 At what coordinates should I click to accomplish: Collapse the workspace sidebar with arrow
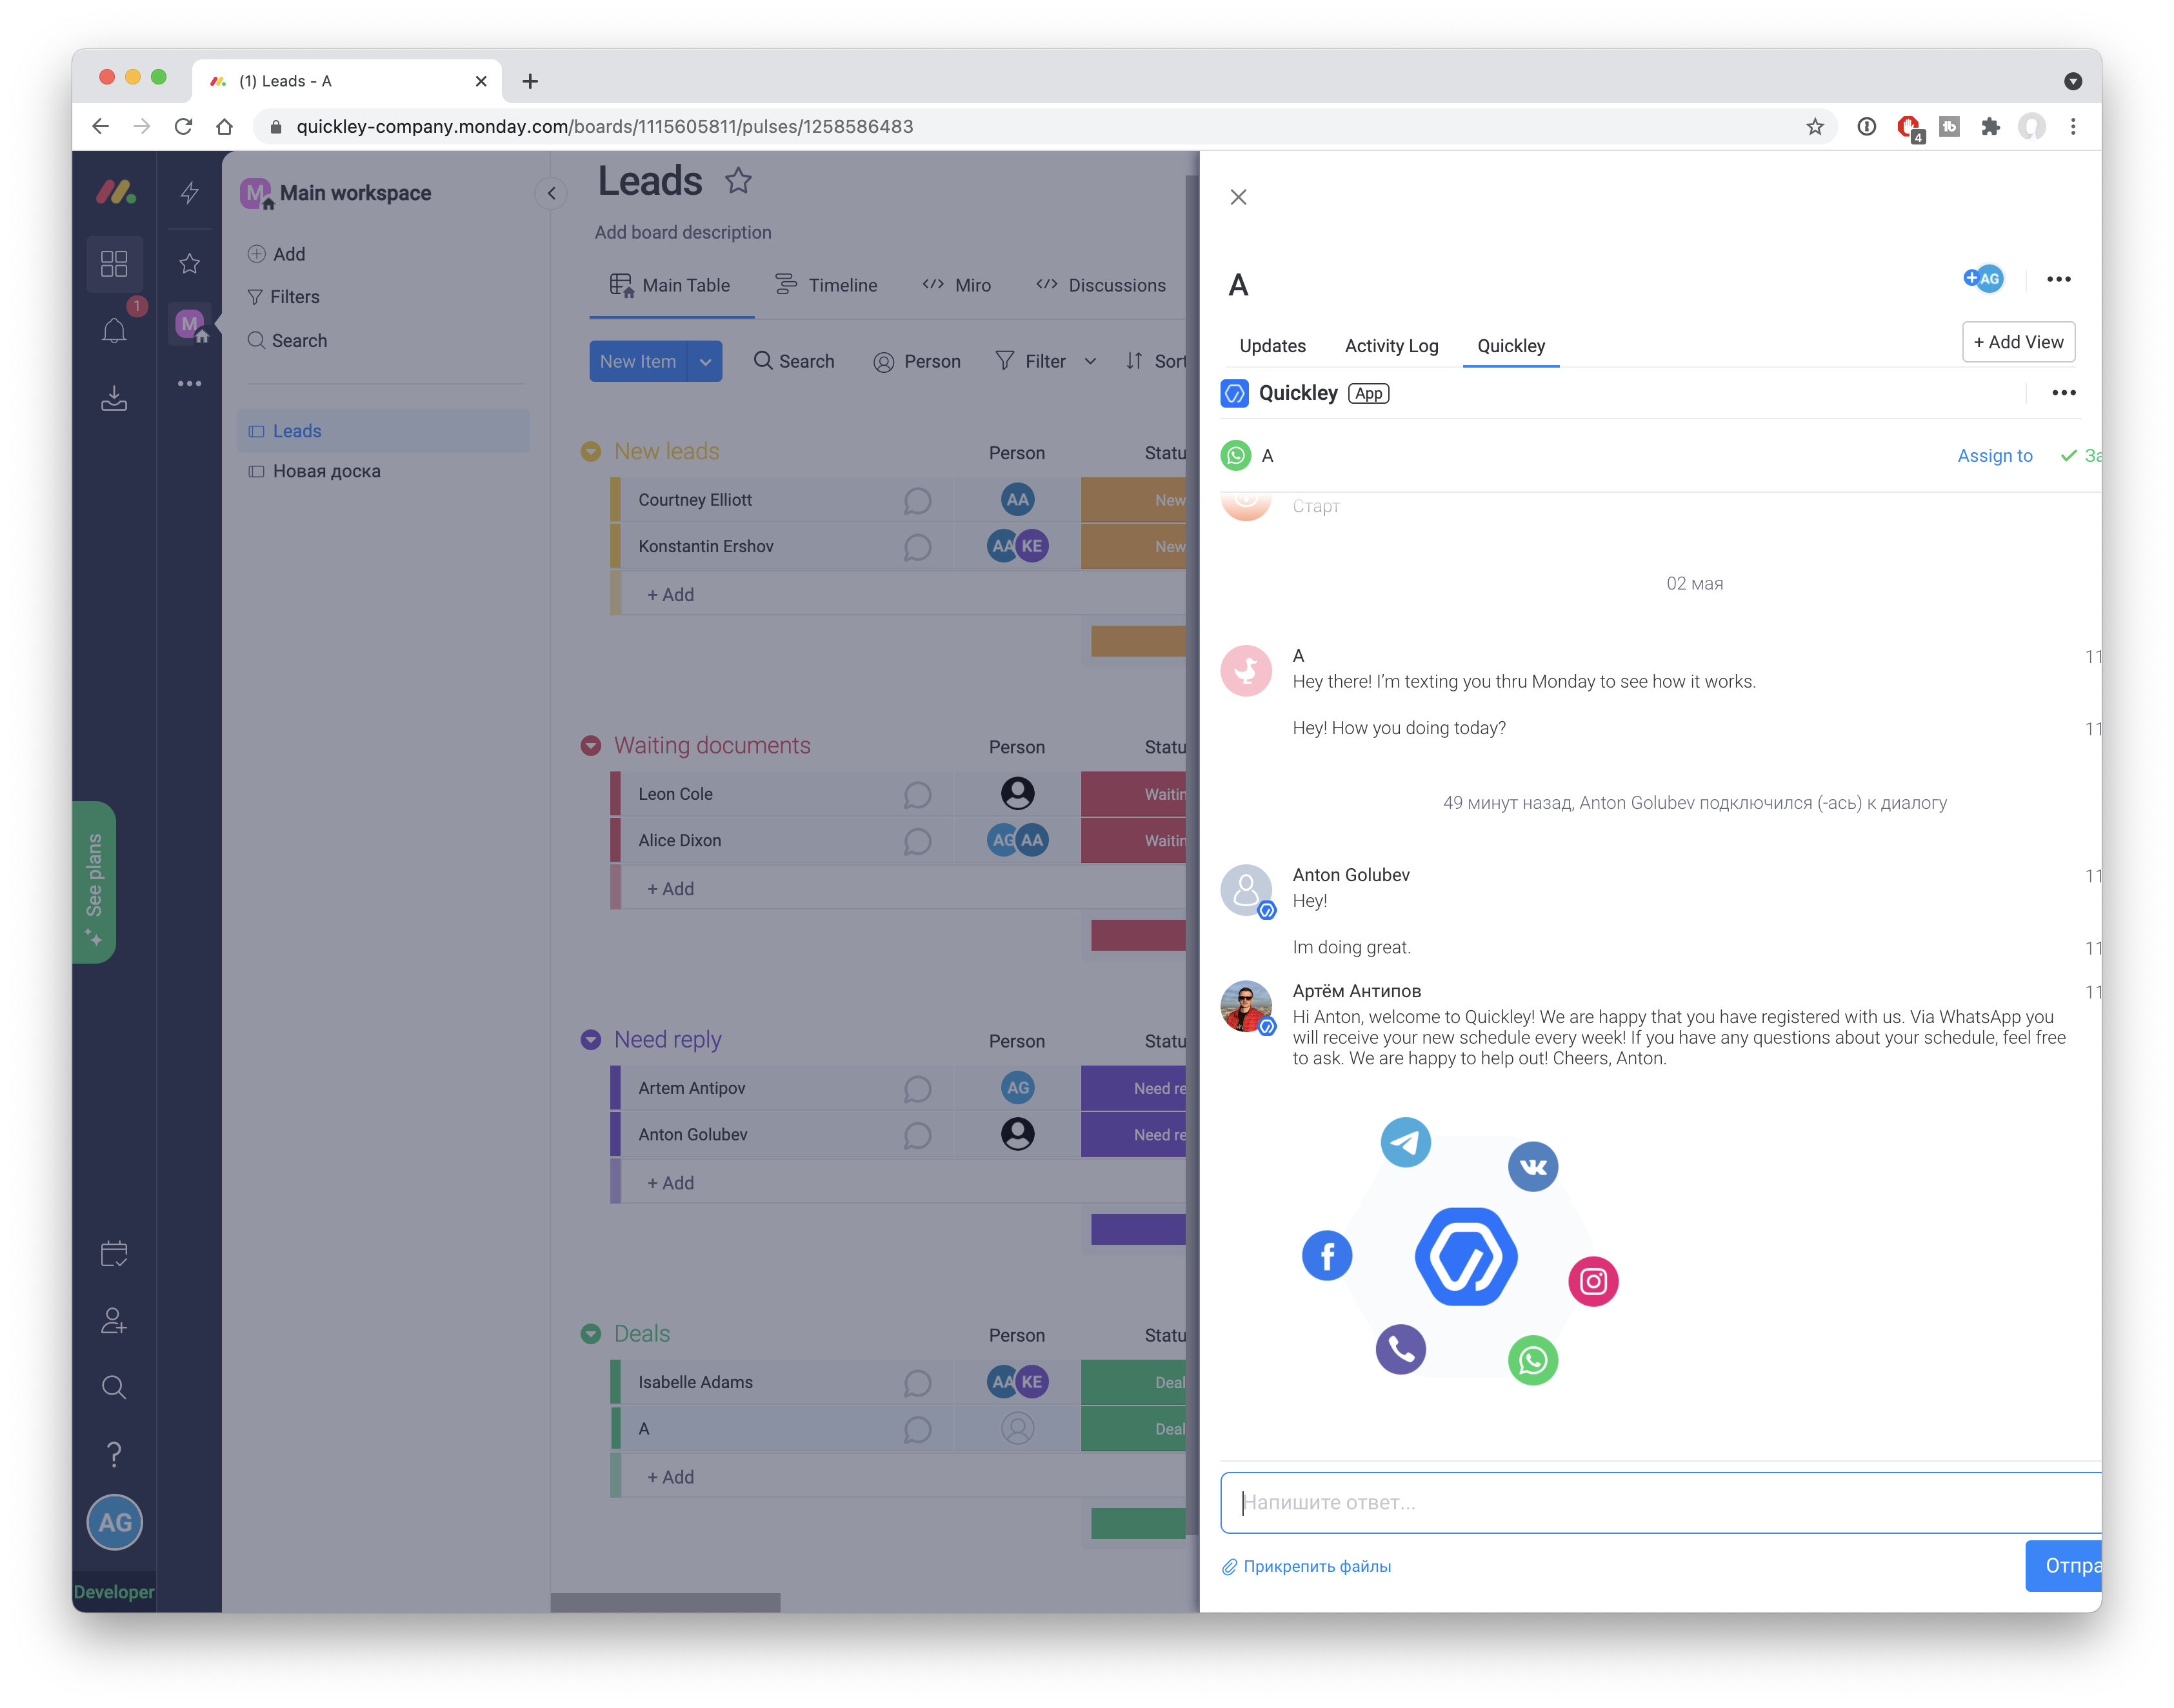(551, 193)
